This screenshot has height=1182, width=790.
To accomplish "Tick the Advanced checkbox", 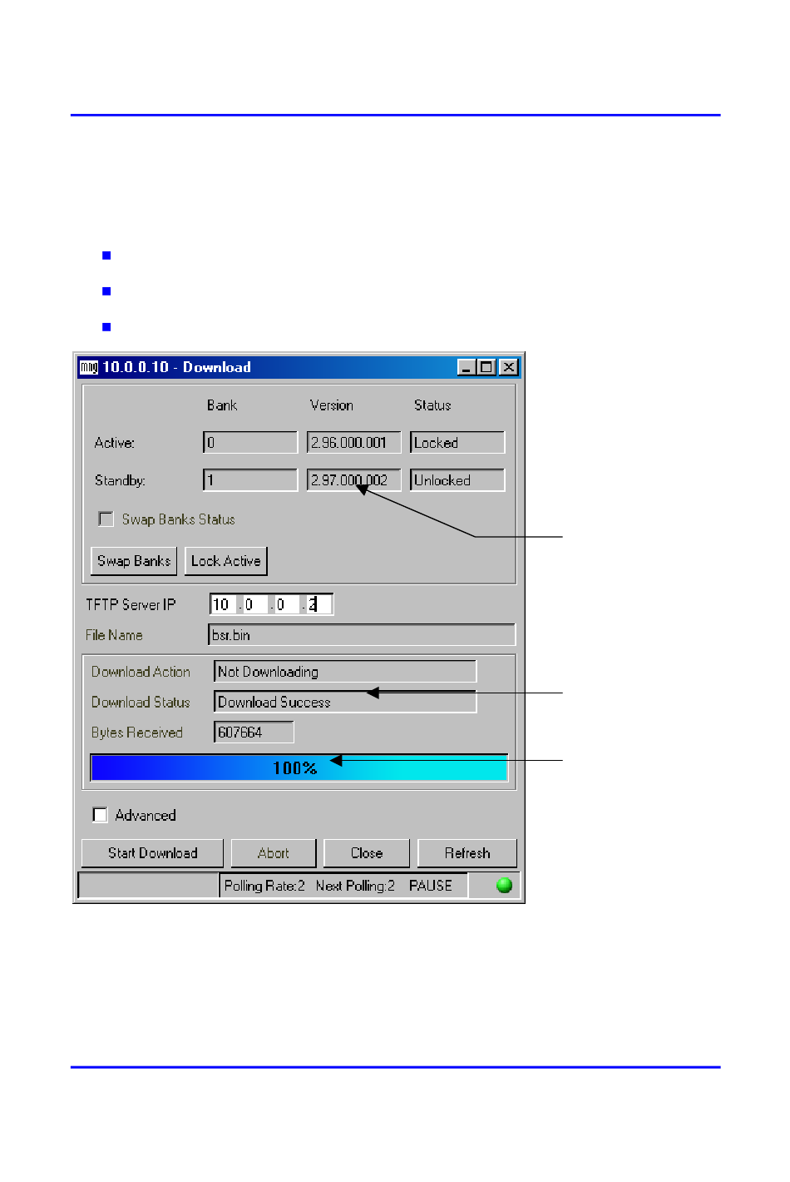I will (x=101, y=815).
